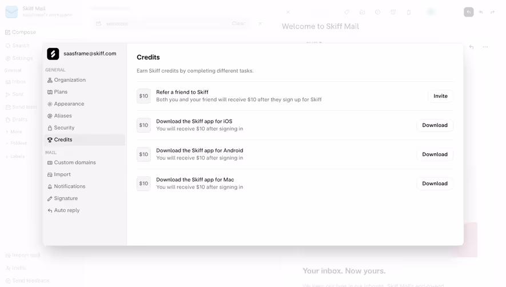The width and height of the screenshot is (506, 287).
Task: Open Auto reply settings
Action: pos(84,210)
